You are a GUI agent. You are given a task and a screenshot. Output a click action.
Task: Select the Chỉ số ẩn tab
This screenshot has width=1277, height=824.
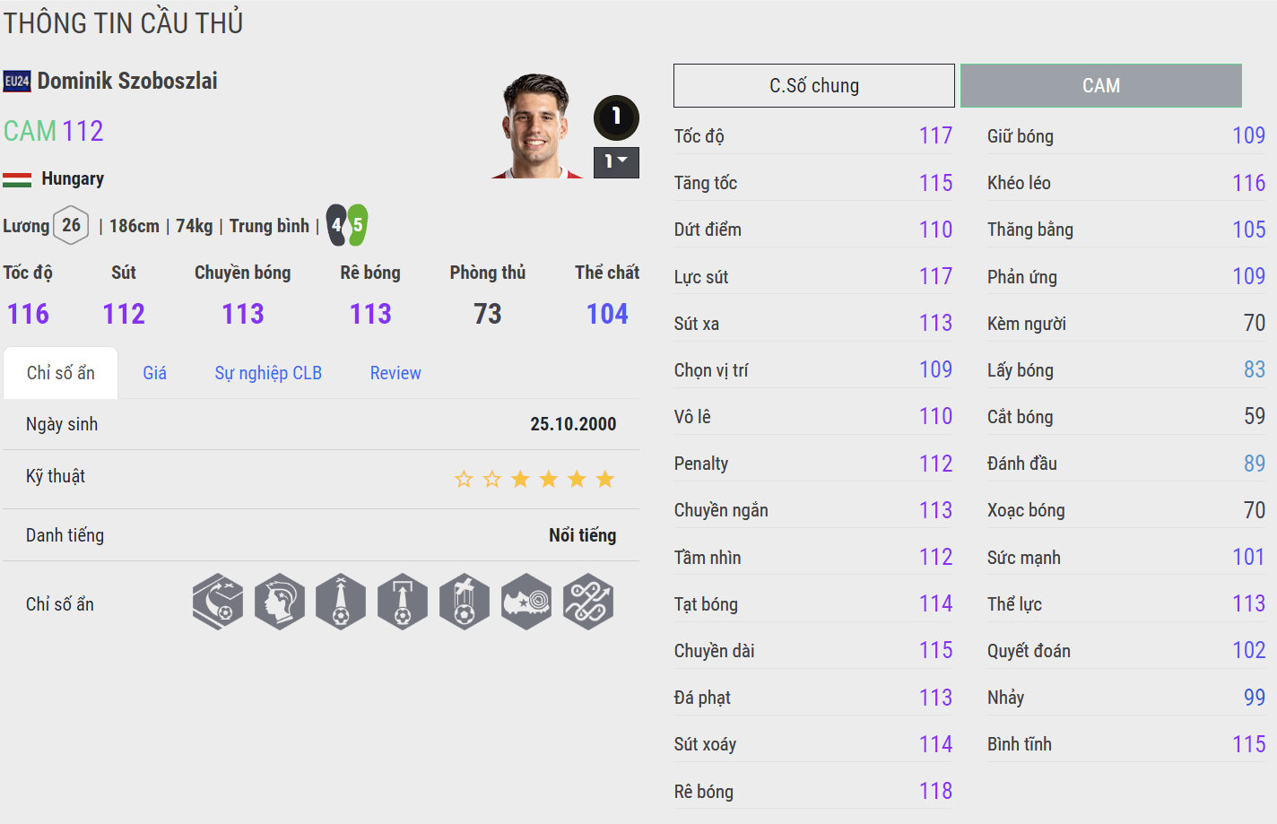pos(61,373)
